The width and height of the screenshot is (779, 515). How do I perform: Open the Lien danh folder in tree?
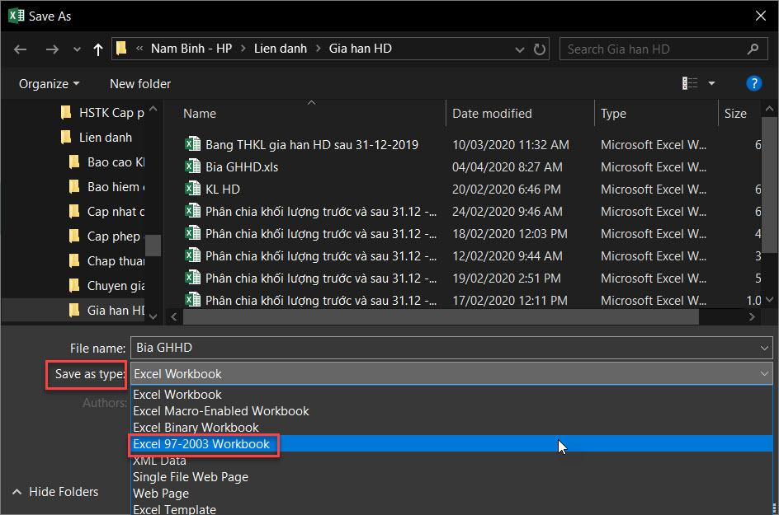pyautogui.click(x=105, y=138)
